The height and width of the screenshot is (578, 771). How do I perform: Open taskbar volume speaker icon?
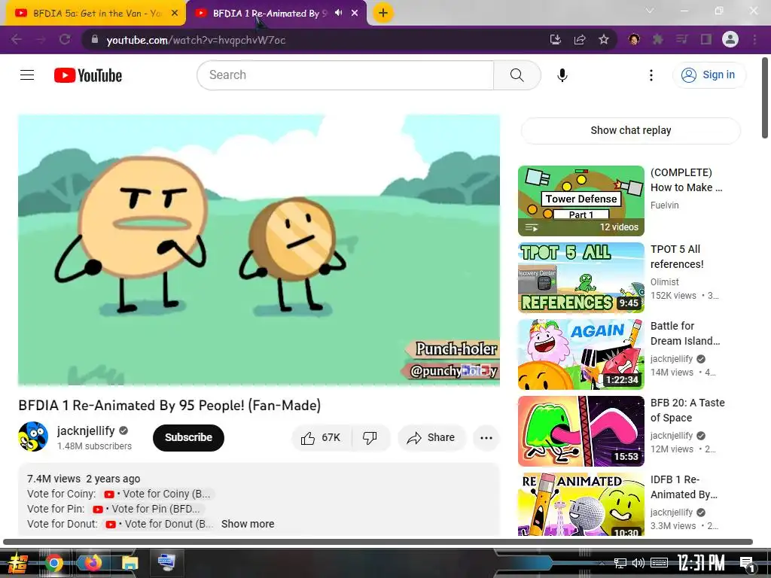[638, 563]
